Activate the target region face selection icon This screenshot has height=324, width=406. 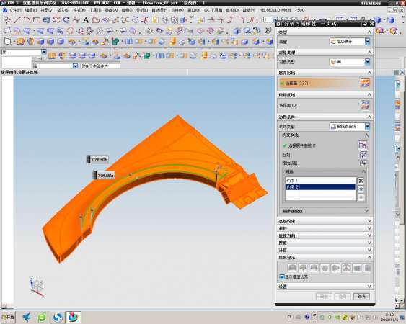(365, 105)
